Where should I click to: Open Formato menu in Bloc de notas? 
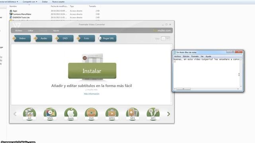(195, 56)
